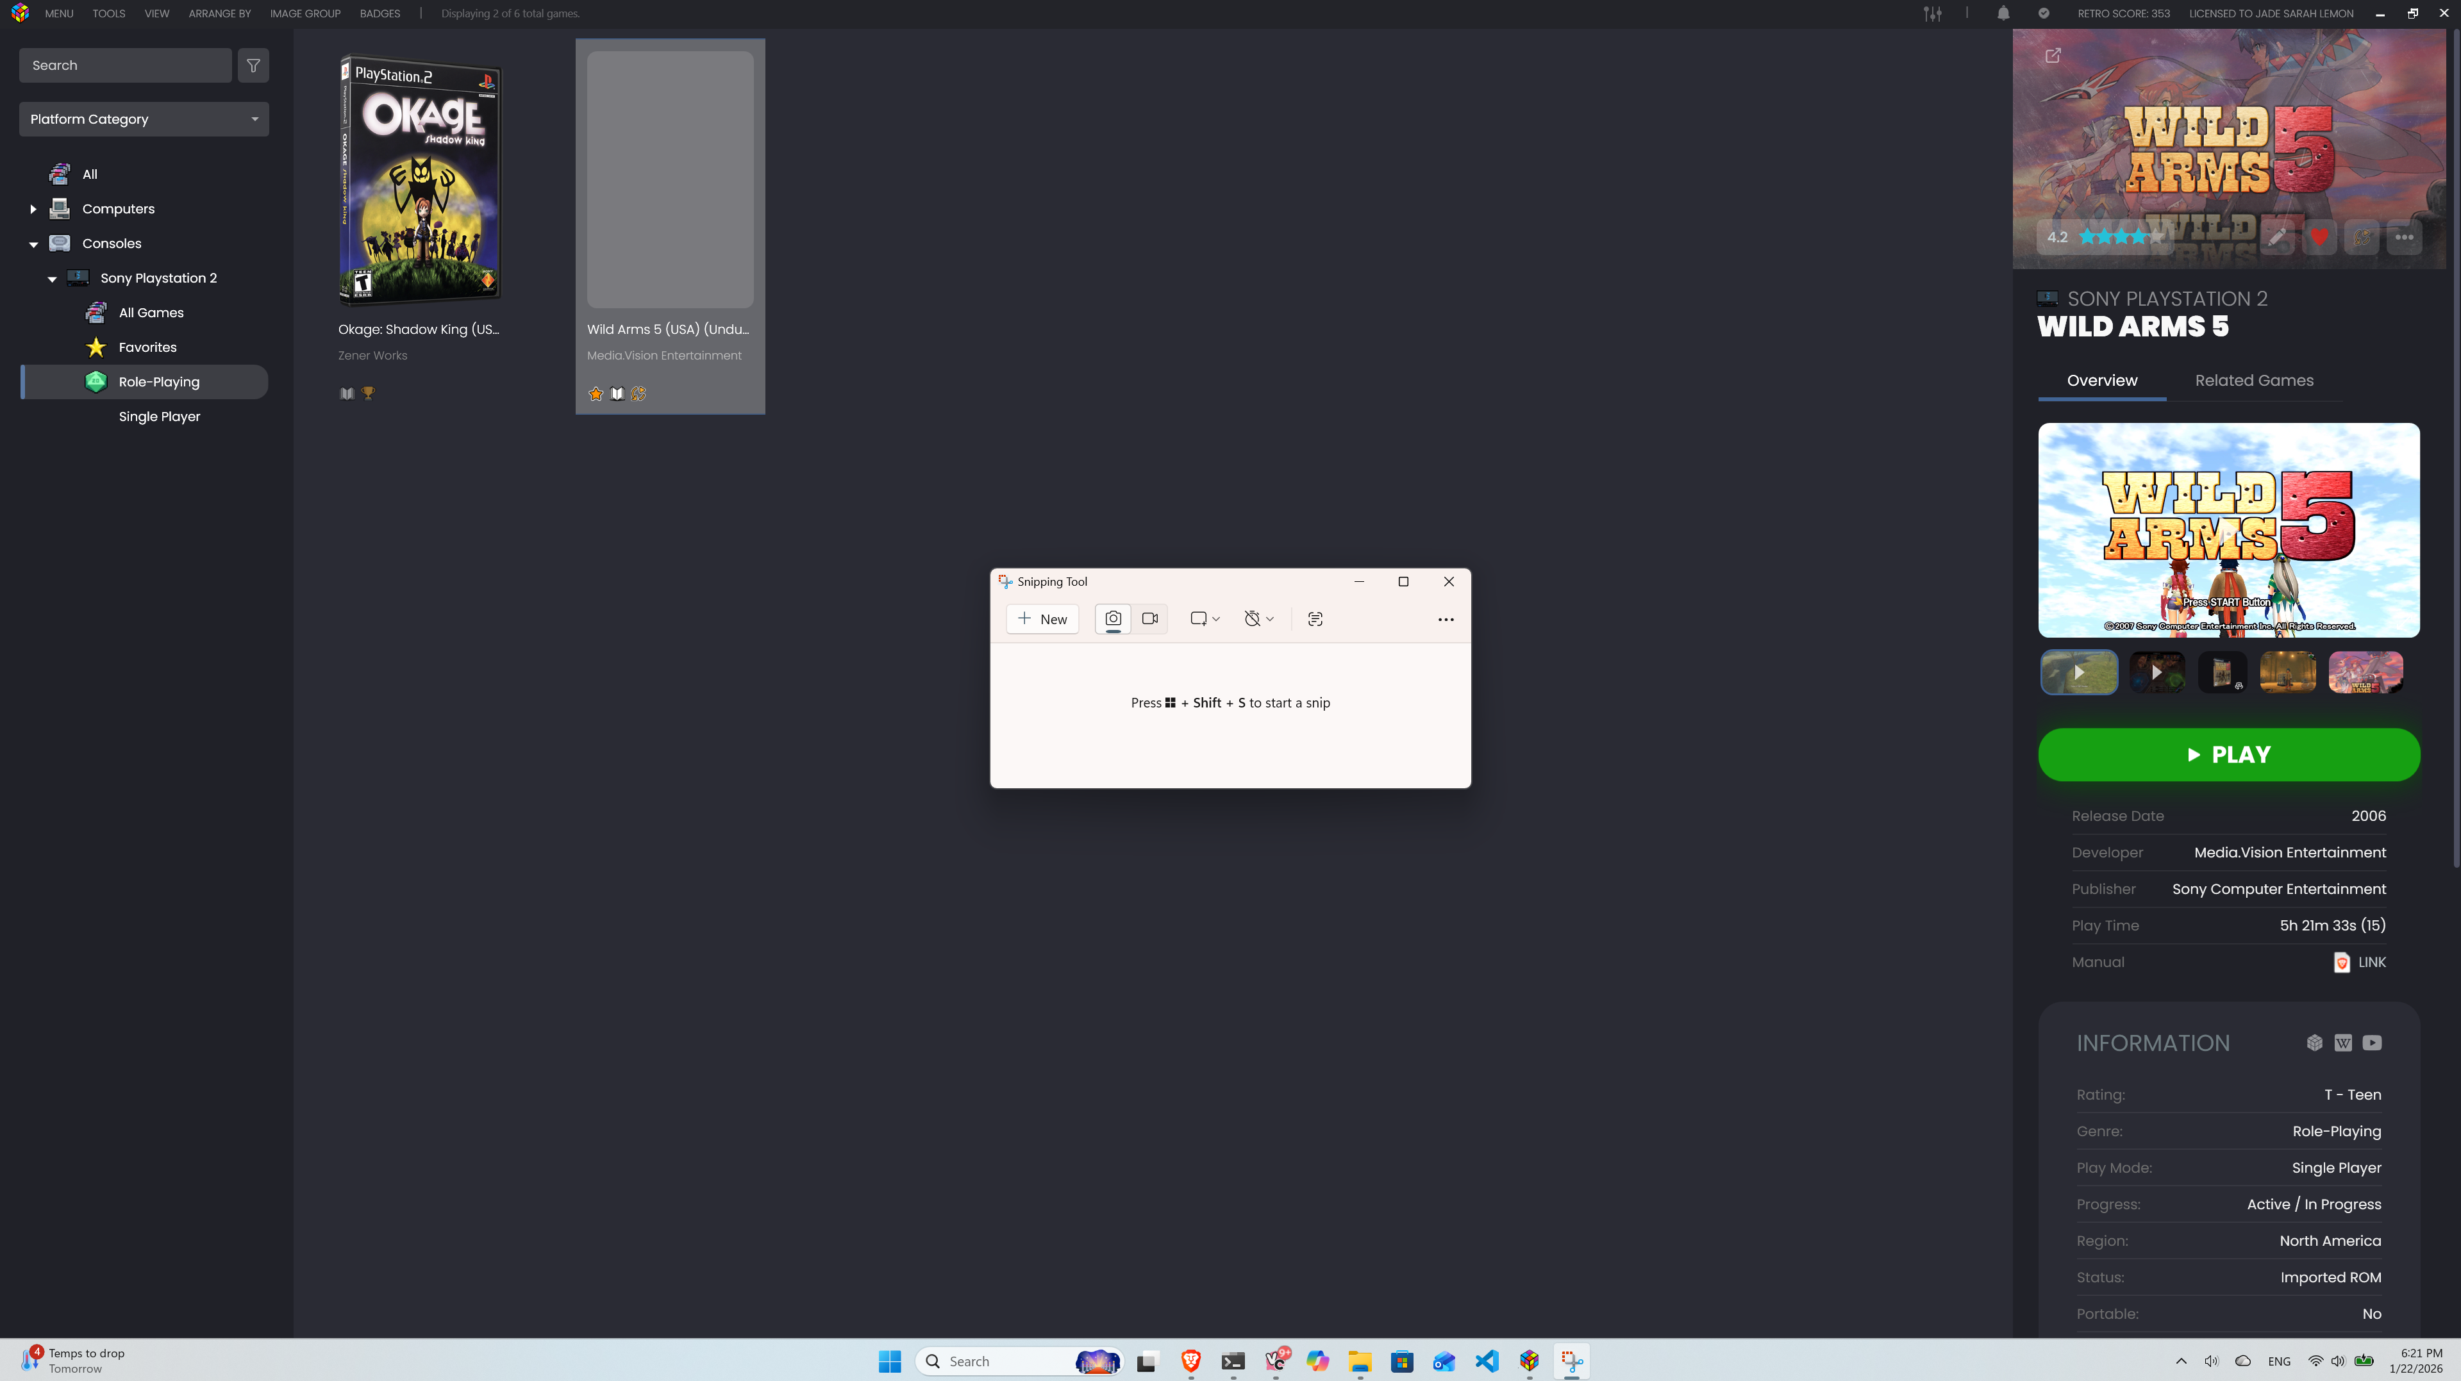Viewport: 2461px width, 1381px height.
Task: Switch to the Related Games tab
Action: click(2254, 380)
